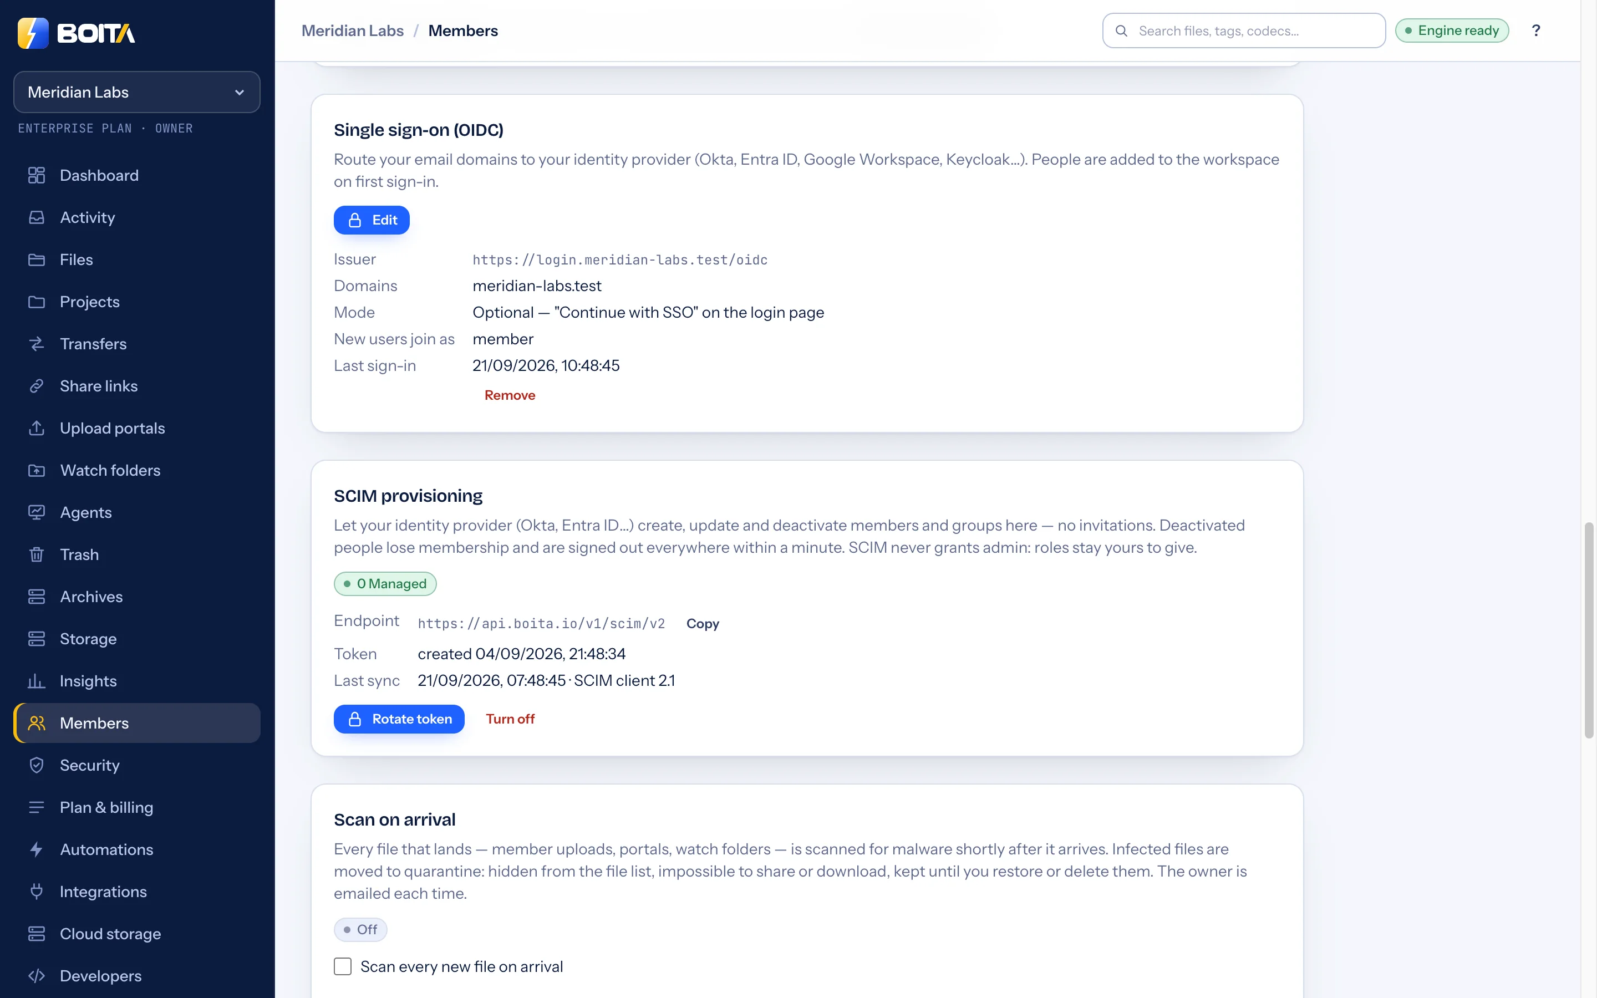
Task: Click the Developers code brackets icon
Action: pos(36,976)
